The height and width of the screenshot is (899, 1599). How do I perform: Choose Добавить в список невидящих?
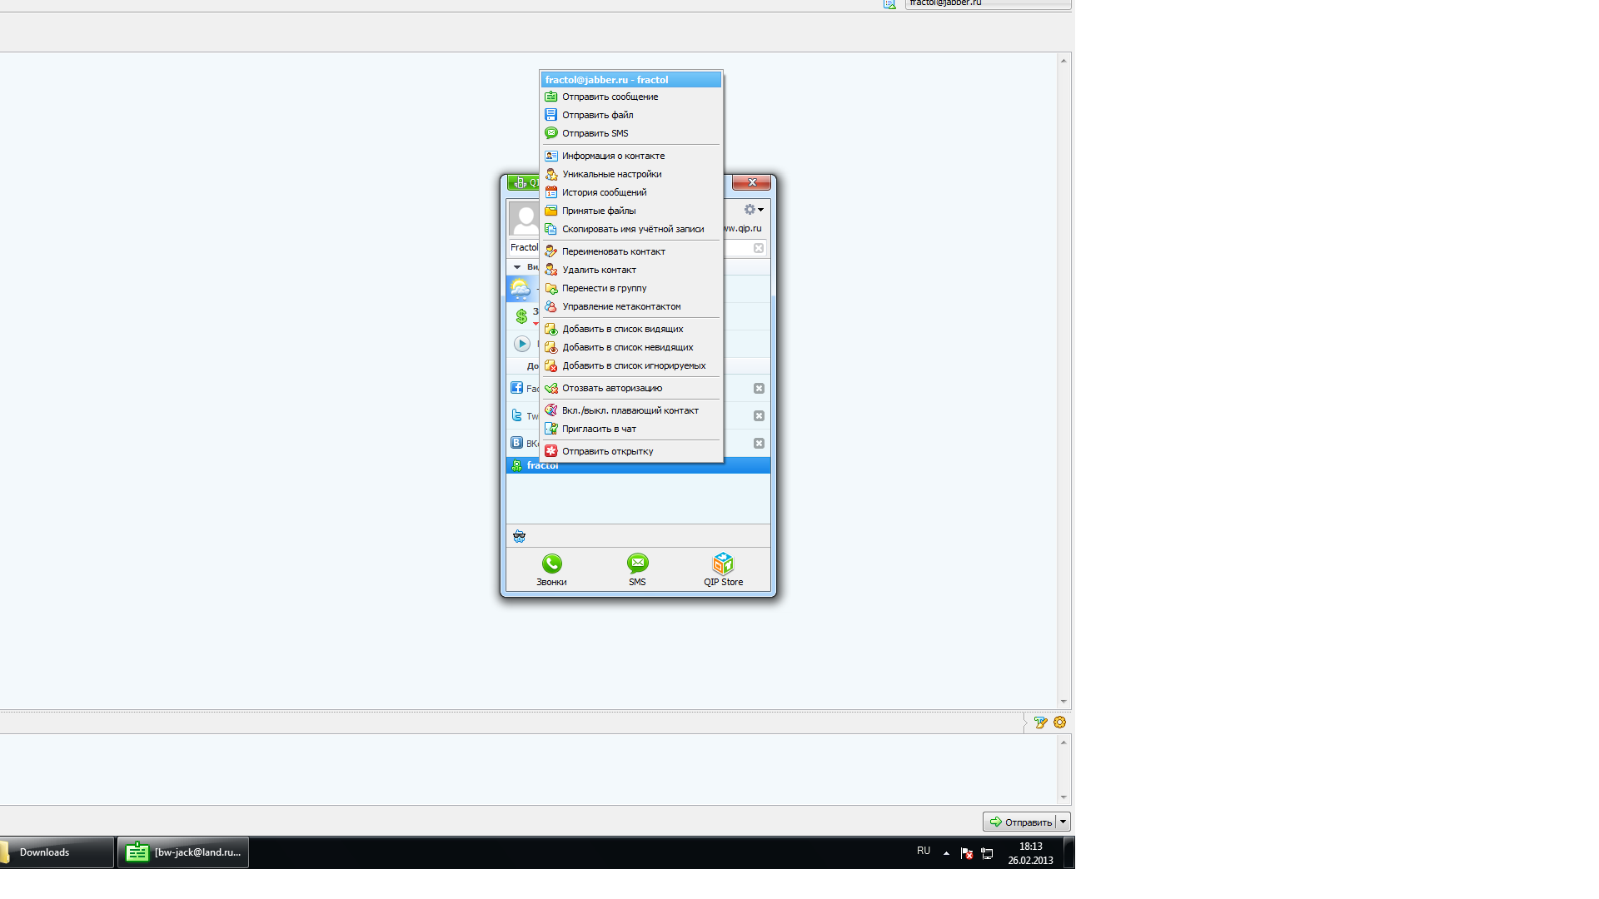[631, 347]
